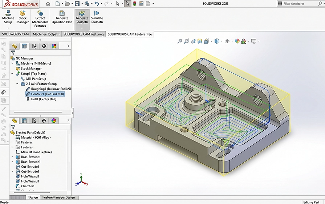Viewport: 325px width, 204px height.
Task: Create a new document with the New icon
Action: (58, 4)
